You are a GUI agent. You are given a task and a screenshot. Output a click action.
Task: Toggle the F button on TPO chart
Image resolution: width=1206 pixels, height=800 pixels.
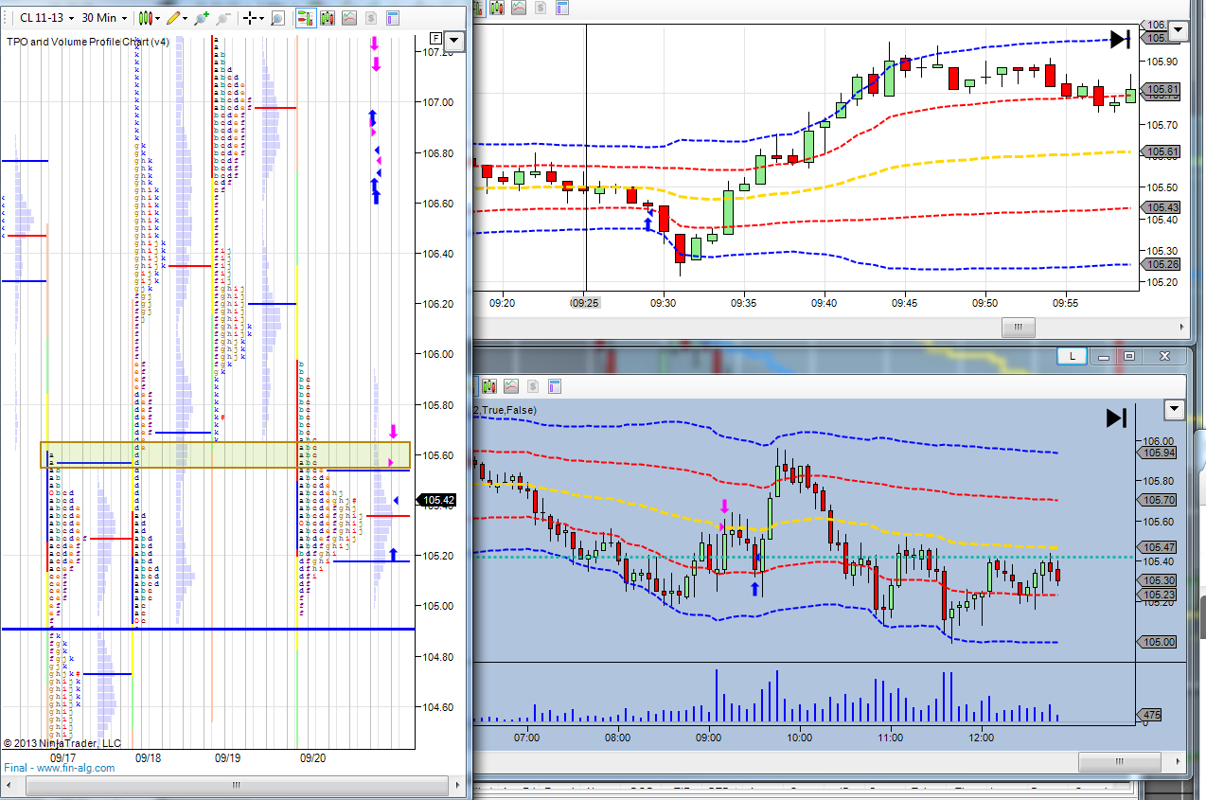click(435, 39)
